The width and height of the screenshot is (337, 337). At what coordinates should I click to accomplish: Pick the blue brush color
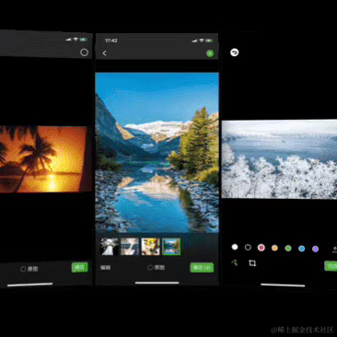click(x=302, y=249)
